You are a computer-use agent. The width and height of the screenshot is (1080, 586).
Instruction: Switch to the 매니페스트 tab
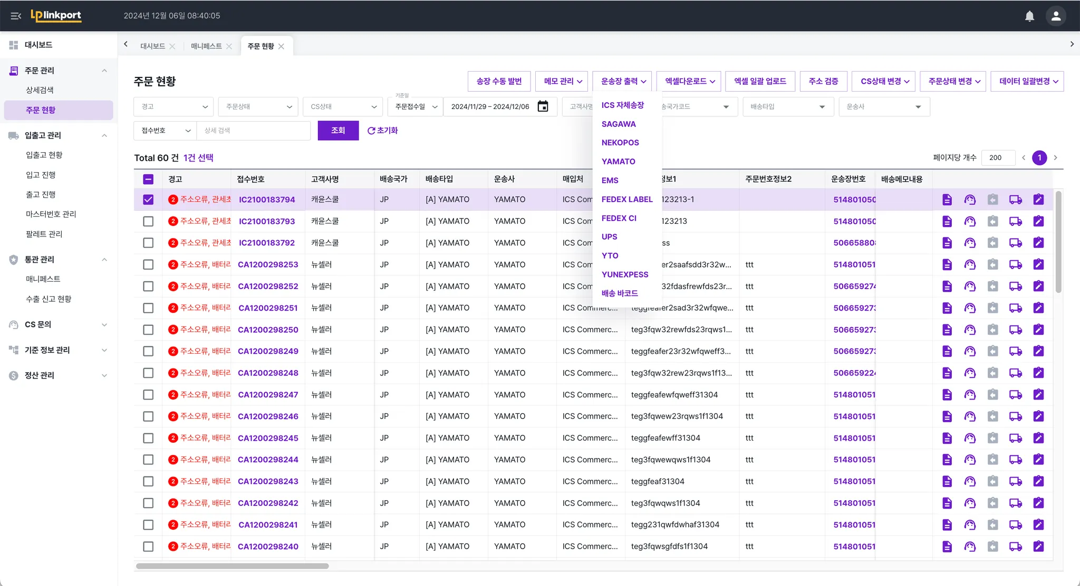pos(206,46)
